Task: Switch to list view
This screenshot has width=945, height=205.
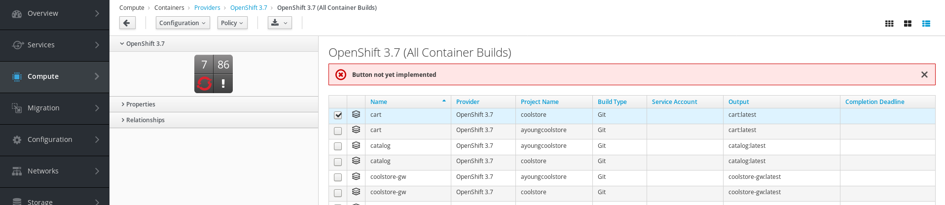Action: point(926,24)
